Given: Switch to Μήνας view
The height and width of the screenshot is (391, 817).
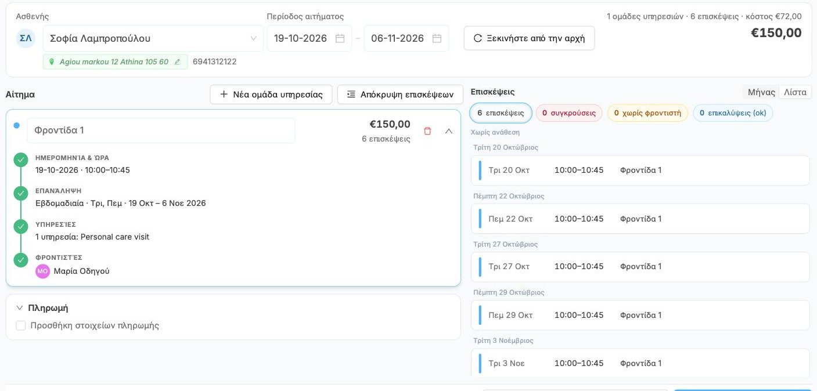Looking at the screenshot, I should click(x=761, y=92).
